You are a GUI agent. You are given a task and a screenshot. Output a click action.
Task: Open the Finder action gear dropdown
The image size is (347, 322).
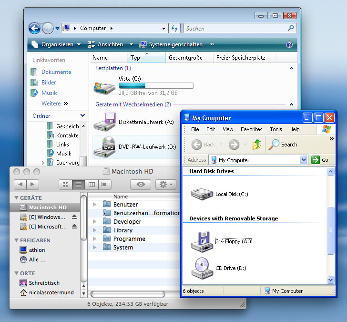[x=166, y=184]
